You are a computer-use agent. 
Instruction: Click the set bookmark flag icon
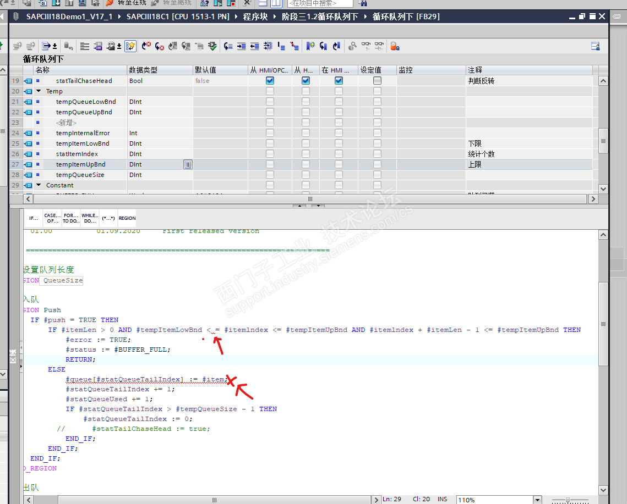click(x=310, y=46)
